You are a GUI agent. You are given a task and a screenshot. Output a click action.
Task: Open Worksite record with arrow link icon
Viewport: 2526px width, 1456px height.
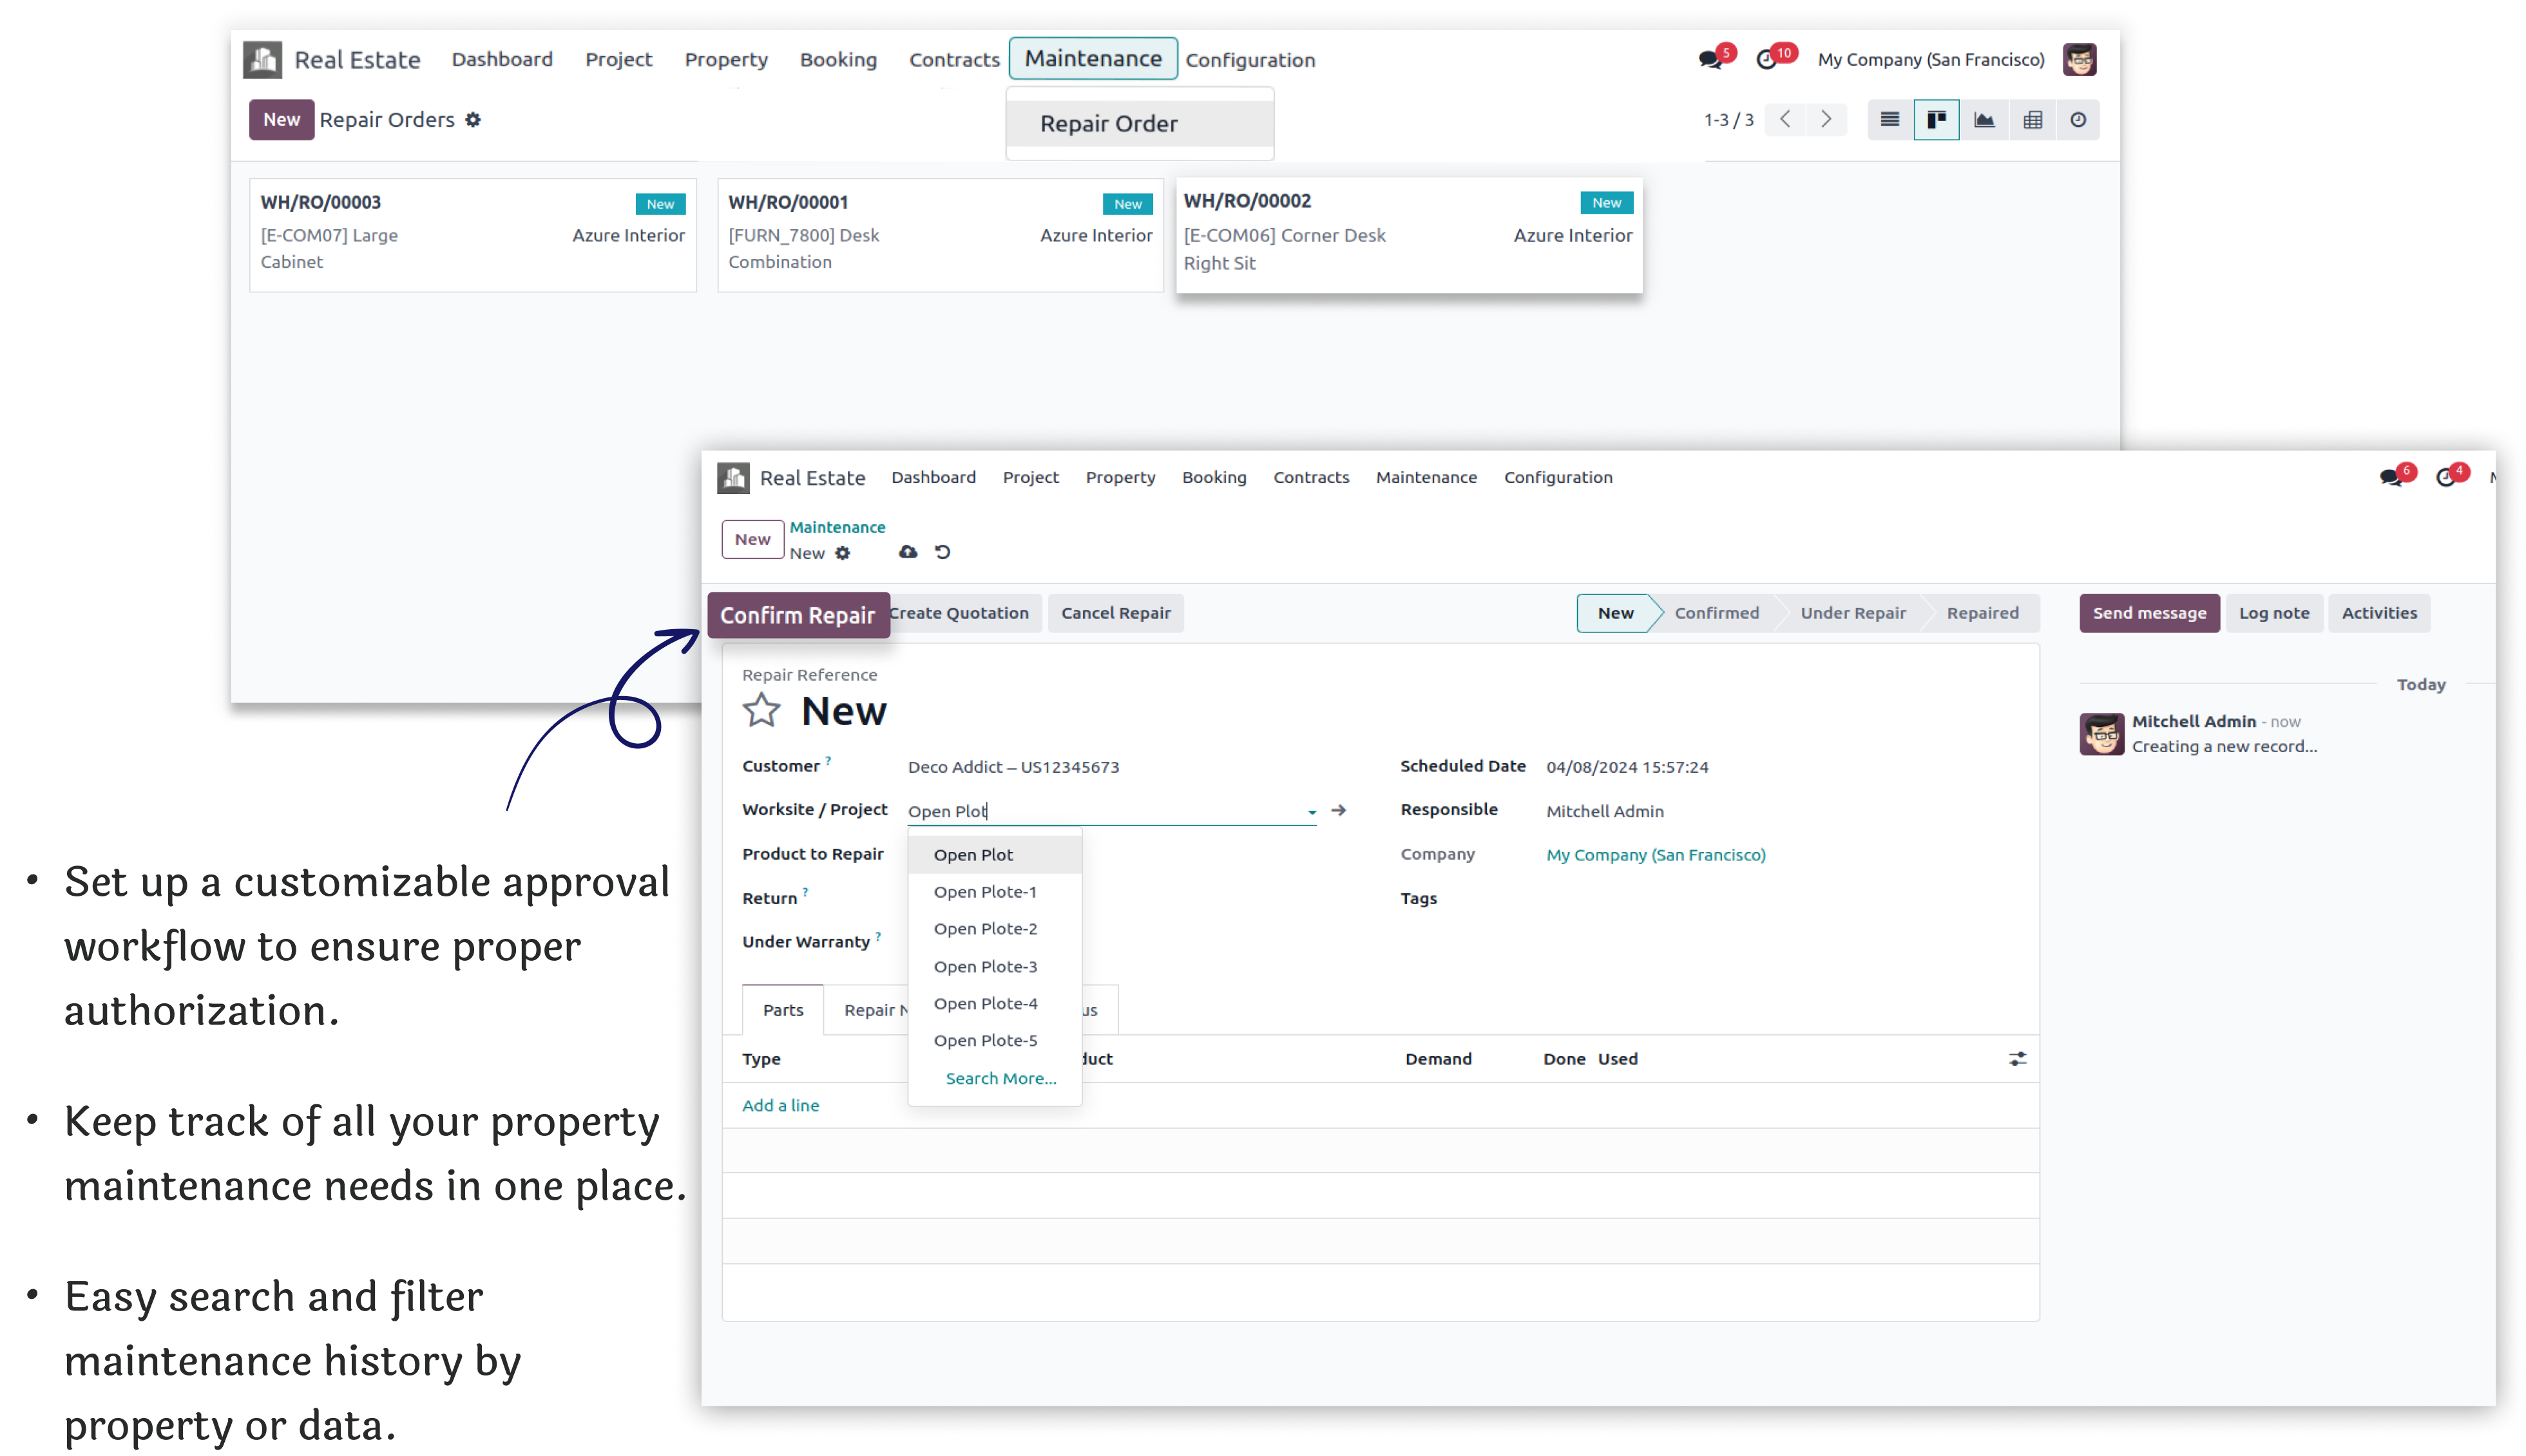point(1339,810)
